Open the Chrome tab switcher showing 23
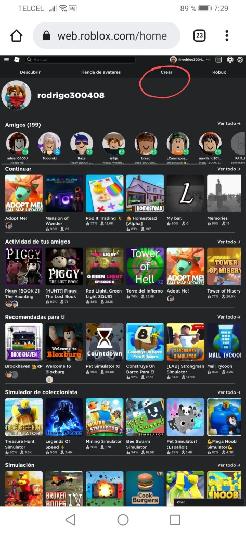The width and height of the screenshot is (246, 533). (199, 36)
